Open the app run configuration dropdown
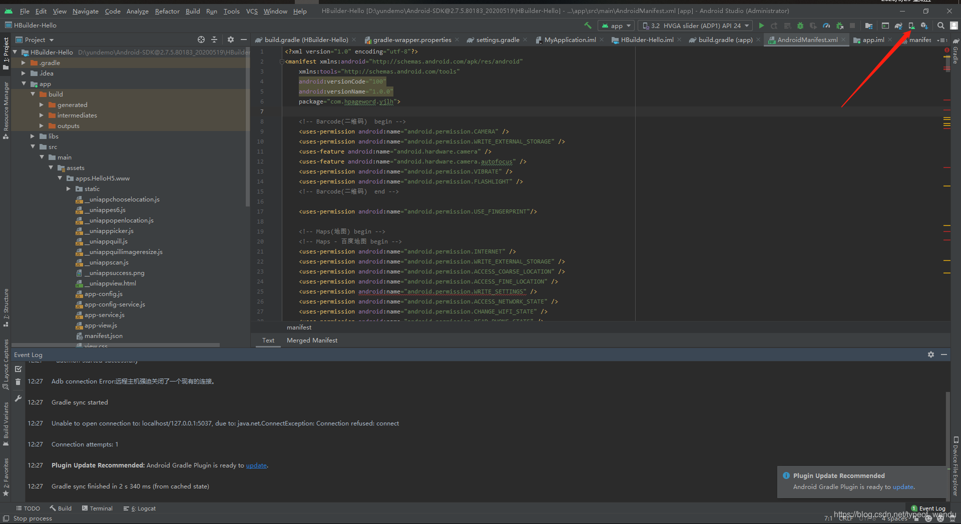Image resolution: width=961 pixels, height=524 pixels. click(x=616, y=25)
